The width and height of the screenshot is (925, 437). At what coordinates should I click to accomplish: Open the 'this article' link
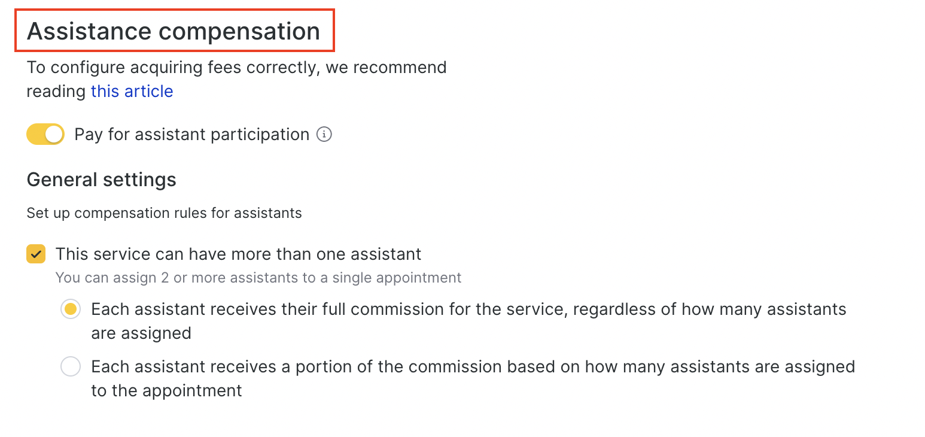coord(132,91)
